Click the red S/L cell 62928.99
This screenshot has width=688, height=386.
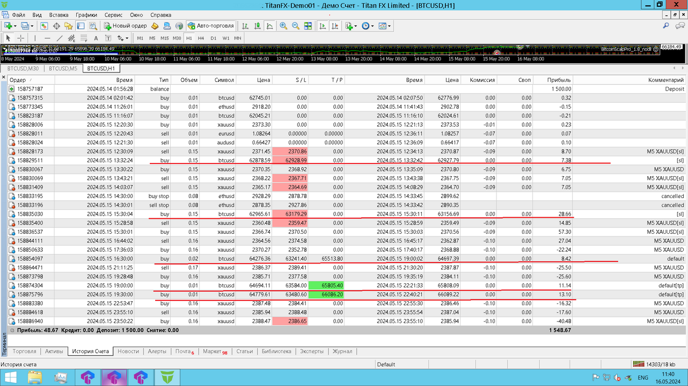tap(290, 160)
